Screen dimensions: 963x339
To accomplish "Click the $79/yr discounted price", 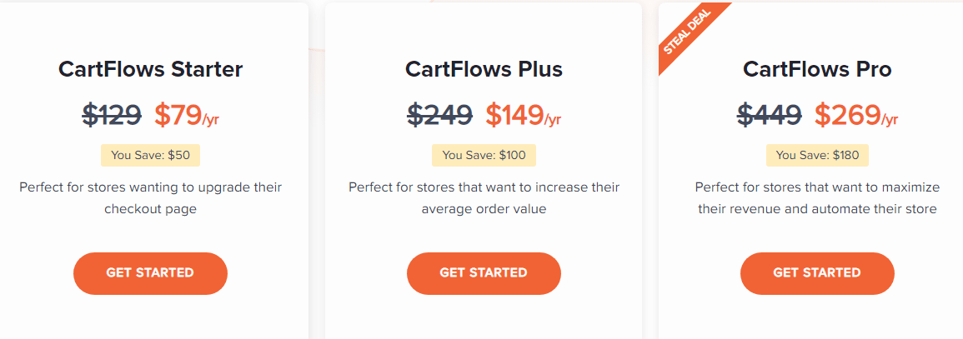I will (x=186, y=115).
